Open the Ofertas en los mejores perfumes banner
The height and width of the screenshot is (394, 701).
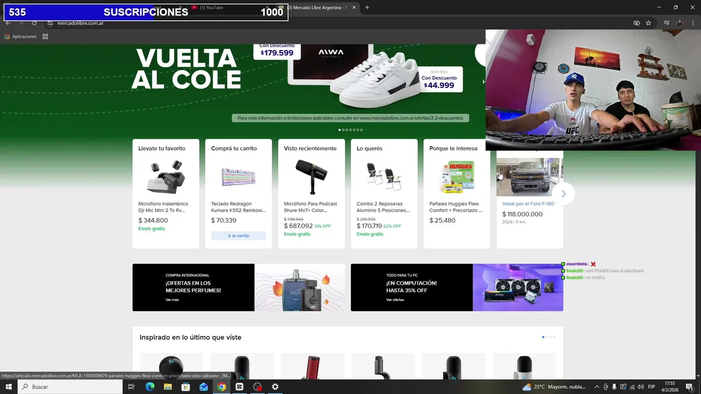[239, 287]
